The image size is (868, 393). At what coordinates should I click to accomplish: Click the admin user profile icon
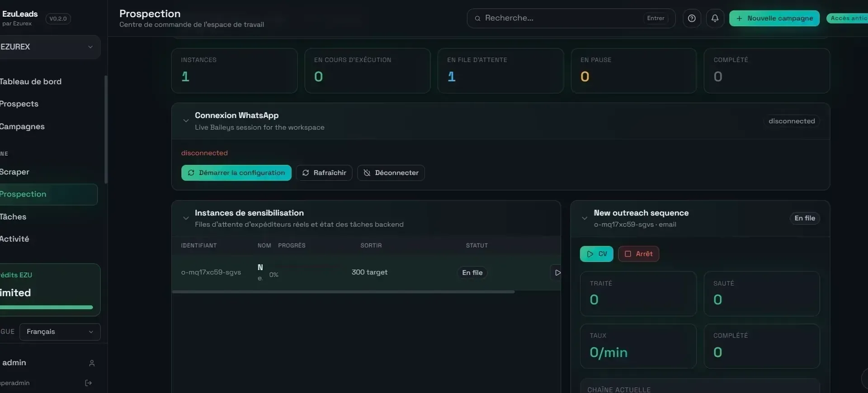92,363
